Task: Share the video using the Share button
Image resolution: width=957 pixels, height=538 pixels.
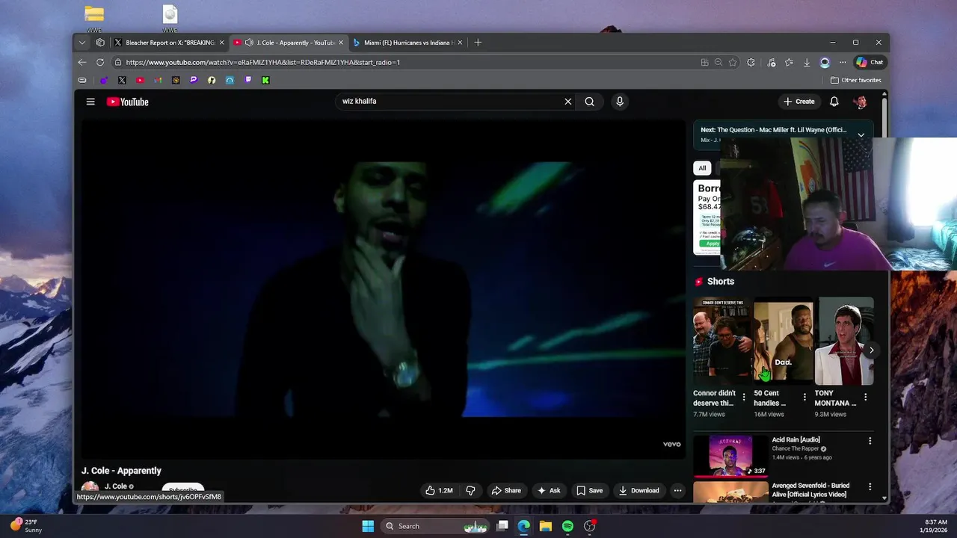Action: [506, 490]
